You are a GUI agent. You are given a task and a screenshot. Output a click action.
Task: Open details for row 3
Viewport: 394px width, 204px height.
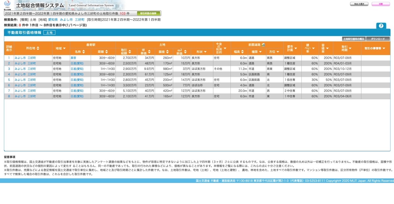pyautogui.click(x=9, y=69)
